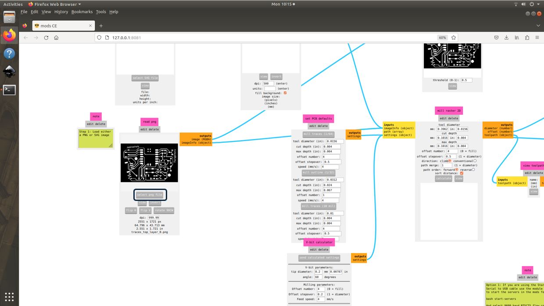The image size is (544, 306).
Task: Open the Firefox Web Browser app menu
Action: (54, 4)
